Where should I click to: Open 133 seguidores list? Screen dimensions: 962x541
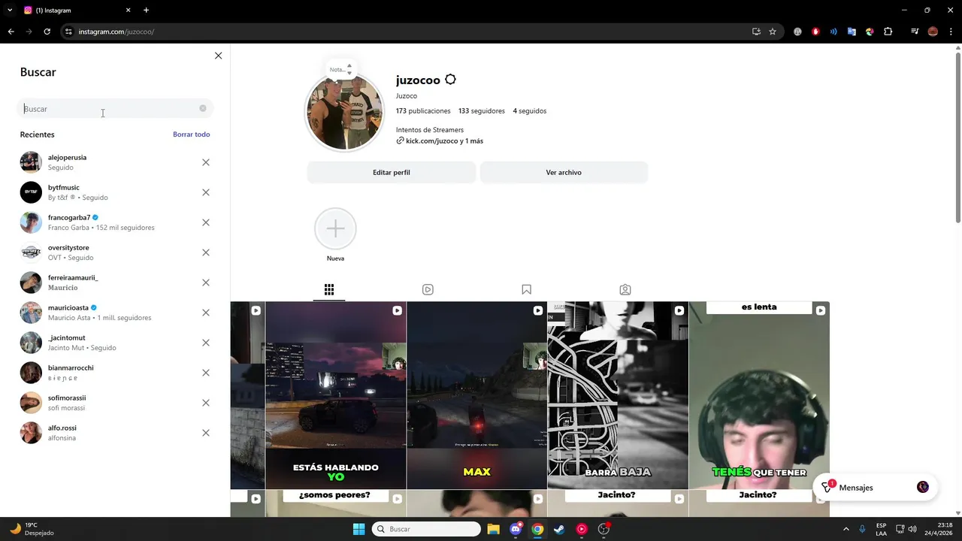482,111
